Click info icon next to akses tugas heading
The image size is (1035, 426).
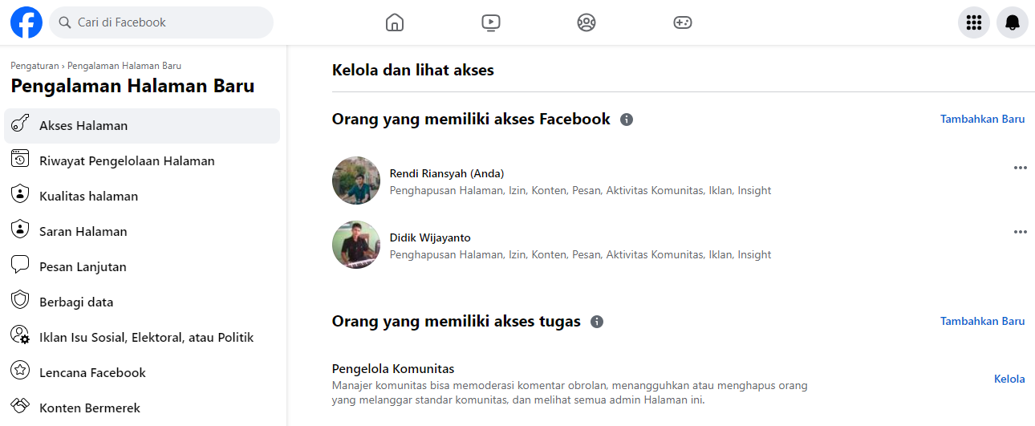pos(597,322)
